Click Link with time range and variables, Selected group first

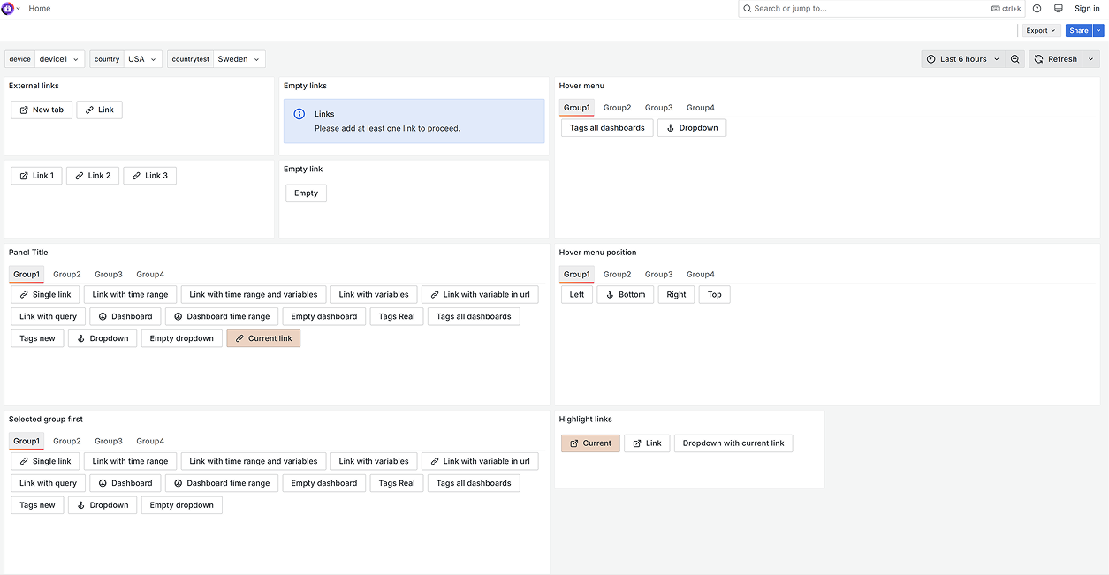[253, 461]
